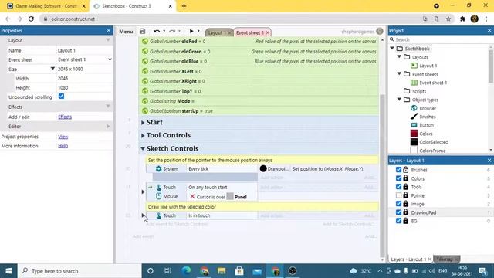Toggle visibility of DrawingPad layer
The image size is (494, 278).
[398, 212]
